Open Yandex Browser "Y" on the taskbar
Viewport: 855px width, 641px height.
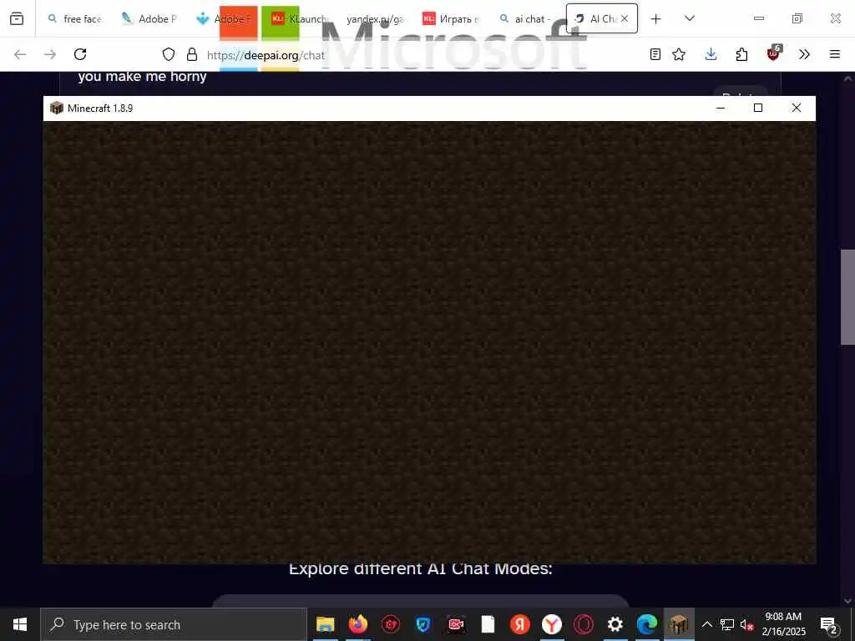click(552, 624)
